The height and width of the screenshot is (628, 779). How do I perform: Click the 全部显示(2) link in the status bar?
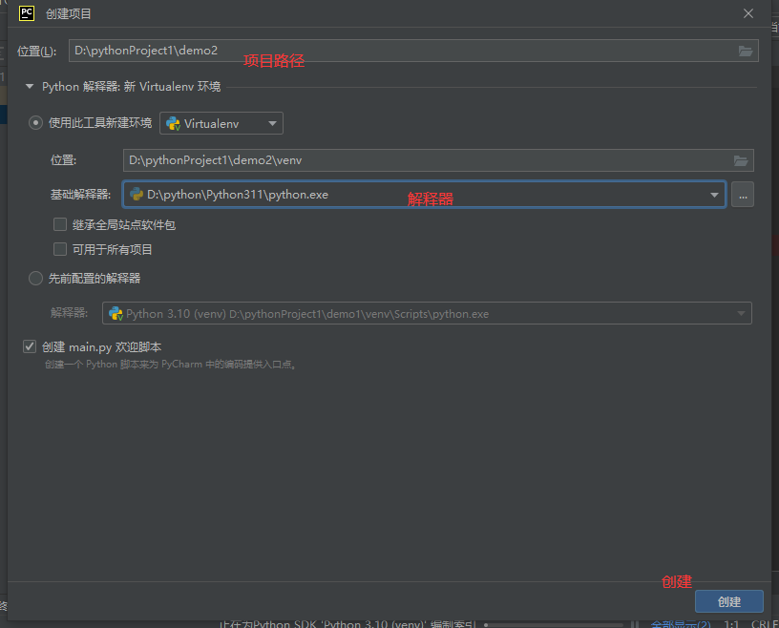pos(680,624)
